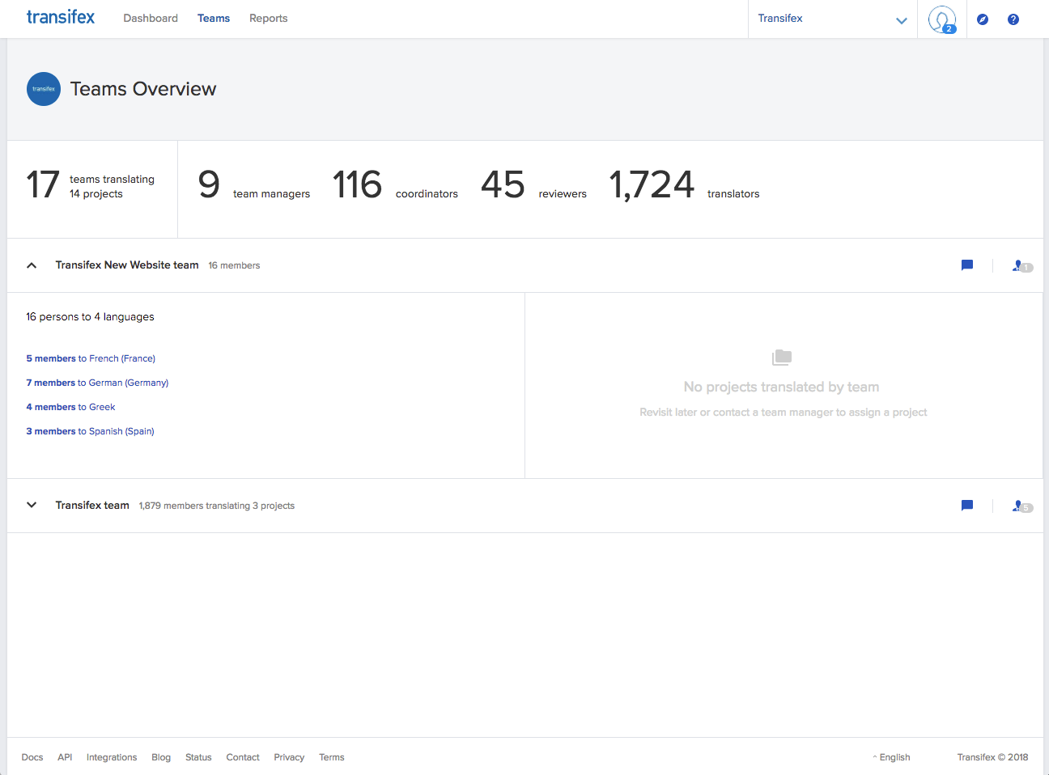Open 5 members to French (France) link
The width and height of the screenshot is (1049, 775).
pos(91,358)
